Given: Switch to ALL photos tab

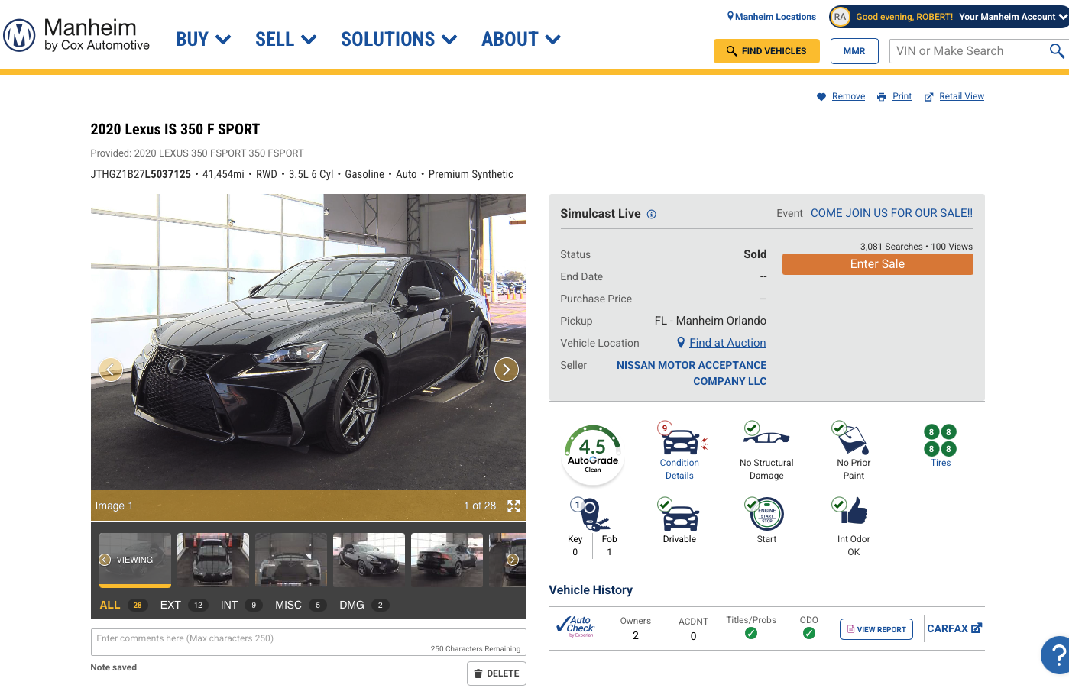Looking at the screenshot, I should click(x=122, y=605).
